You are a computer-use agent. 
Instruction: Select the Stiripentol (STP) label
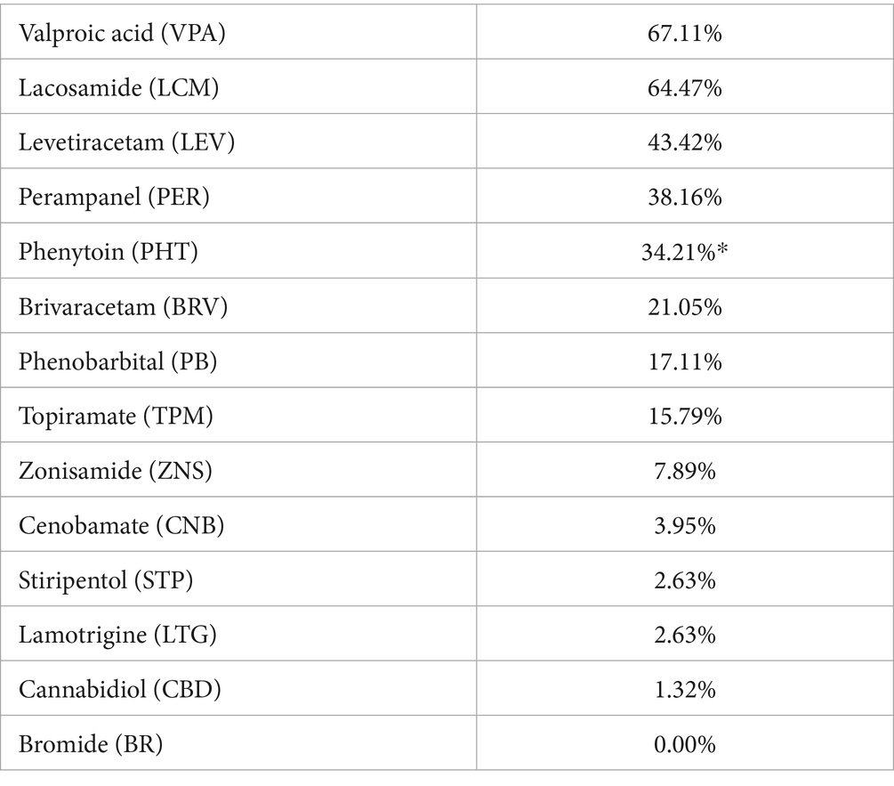pyautogui.click(x=106, y=580)
